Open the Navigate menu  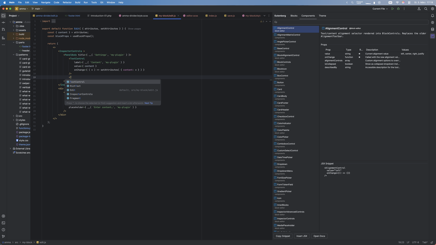click(x=46, y=2)
